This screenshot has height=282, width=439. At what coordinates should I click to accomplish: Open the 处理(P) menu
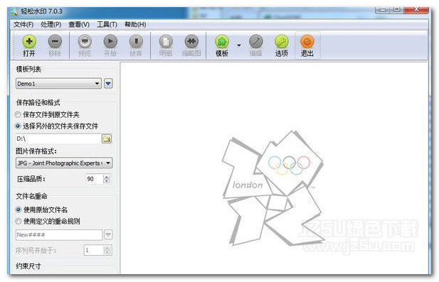(51, 25)
